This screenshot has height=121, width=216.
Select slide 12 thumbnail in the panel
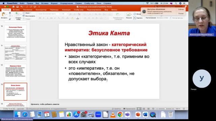pyautogui.click(x=16, y=72)
